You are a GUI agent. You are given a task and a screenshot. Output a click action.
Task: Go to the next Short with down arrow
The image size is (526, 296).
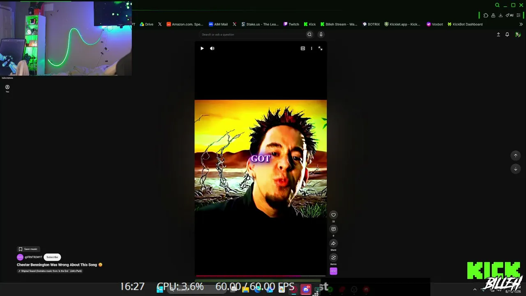[x=516, y=169]
